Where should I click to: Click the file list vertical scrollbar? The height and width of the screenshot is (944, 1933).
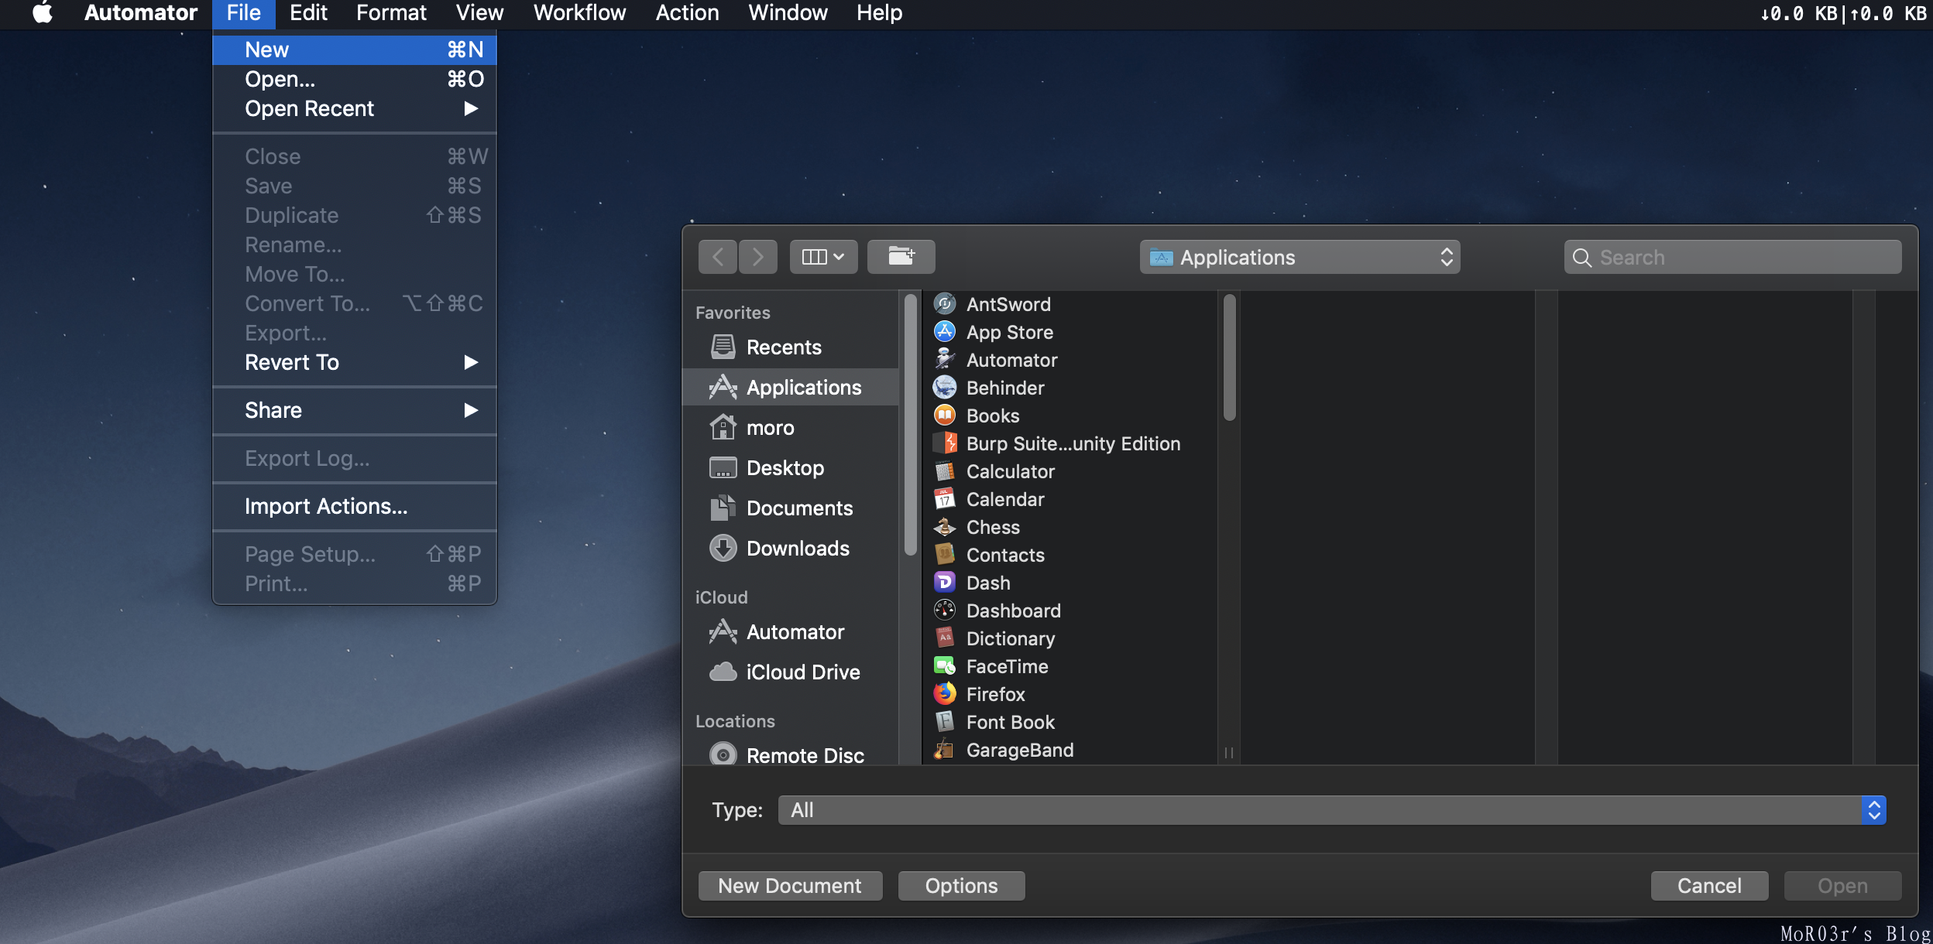1229,357
